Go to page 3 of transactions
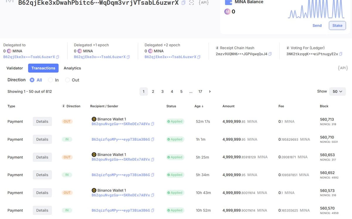The image size is (352, 219). click(x=162, y=92)
